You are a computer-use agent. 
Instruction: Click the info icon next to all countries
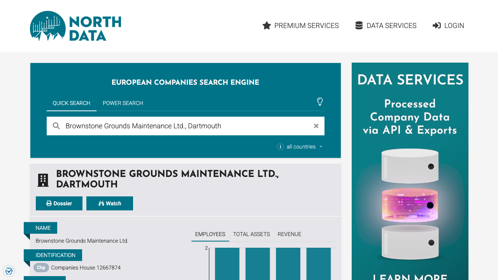click(281, 147)
